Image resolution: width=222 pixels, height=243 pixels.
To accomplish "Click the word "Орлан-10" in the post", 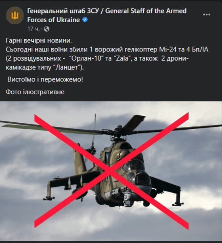I will click(x=86, y=59).
